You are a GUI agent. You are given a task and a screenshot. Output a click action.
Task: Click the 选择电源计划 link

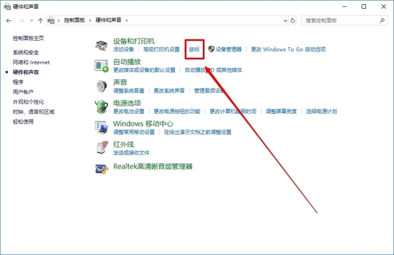[x=322, y=111]
